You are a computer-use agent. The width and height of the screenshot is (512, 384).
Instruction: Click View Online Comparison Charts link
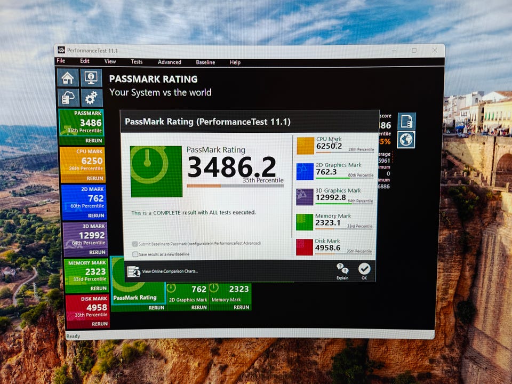click(x=170, y=271)
